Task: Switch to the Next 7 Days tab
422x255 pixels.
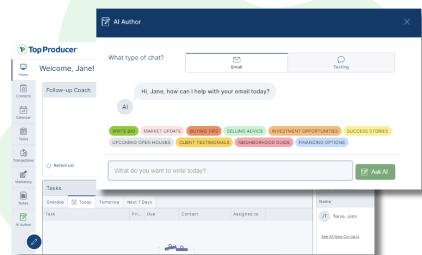Action: [139, 202]
